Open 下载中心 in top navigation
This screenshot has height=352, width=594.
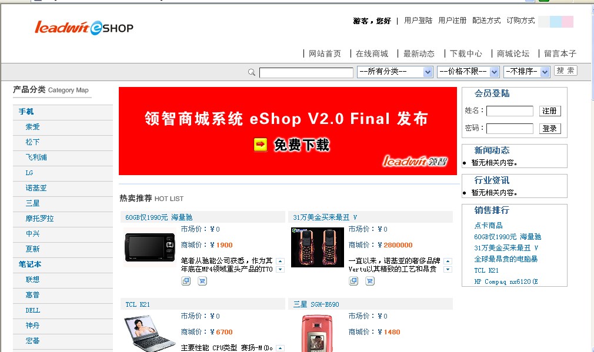click(466, 53)
